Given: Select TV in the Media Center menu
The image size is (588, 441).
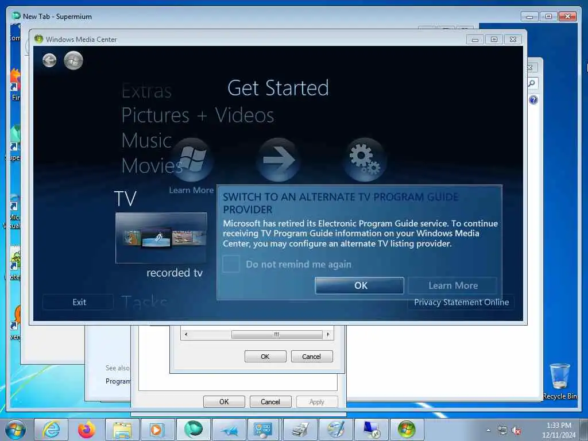Looking at the screenshot, I should pyautogui.click(x=125, y=199).
